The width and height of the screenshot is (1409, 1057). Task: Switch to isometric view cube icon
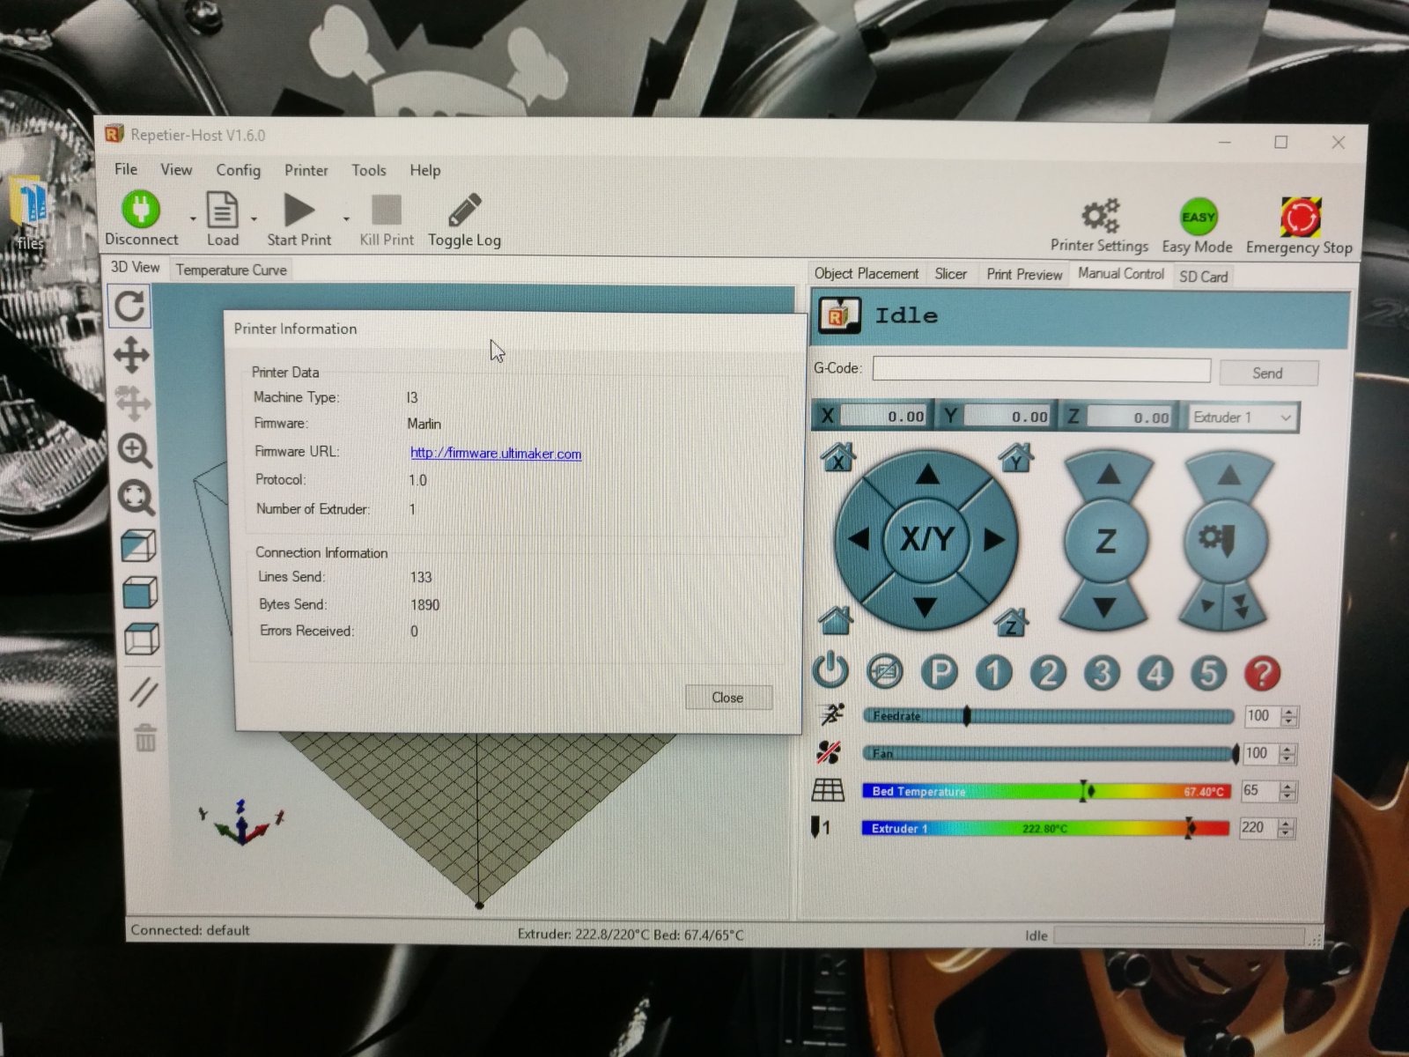[x=138, y=546]
